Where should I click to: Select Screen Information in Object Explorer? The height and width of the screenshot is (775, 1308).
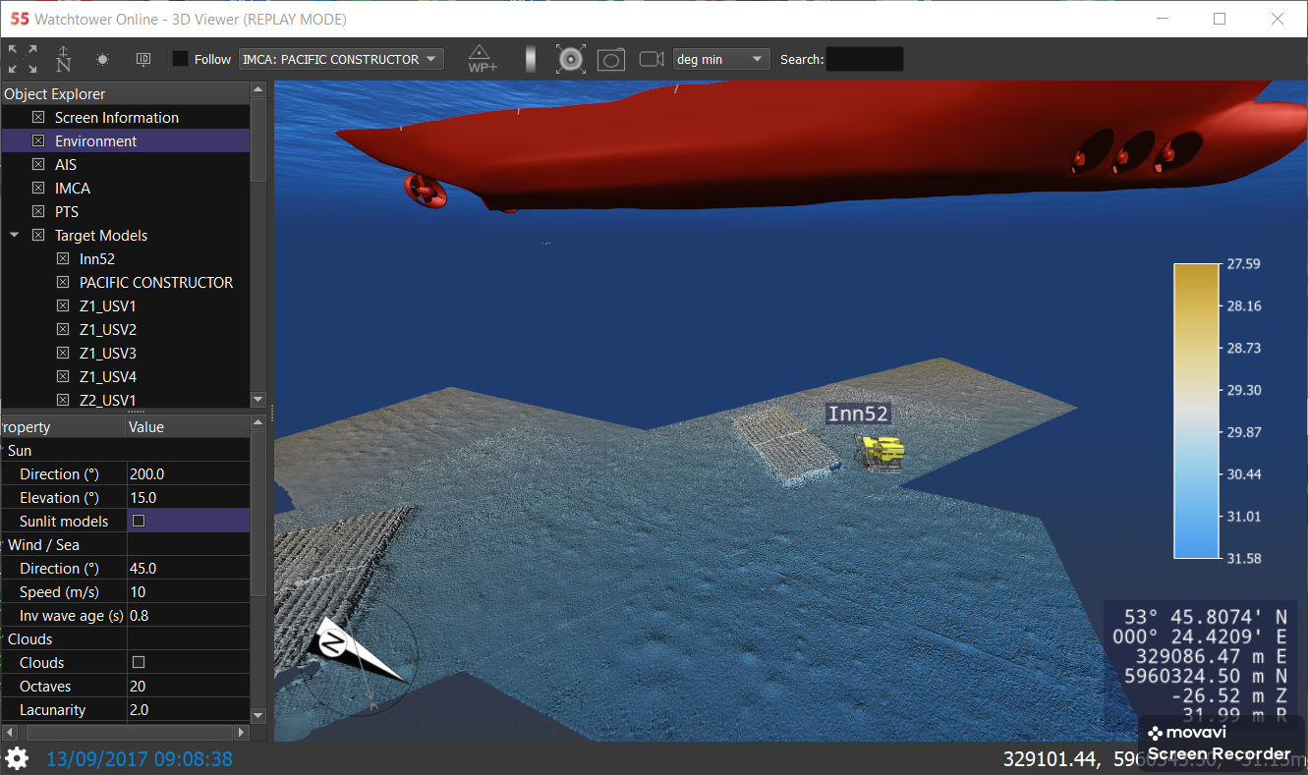pyautogui.click(x=117, y=117)
